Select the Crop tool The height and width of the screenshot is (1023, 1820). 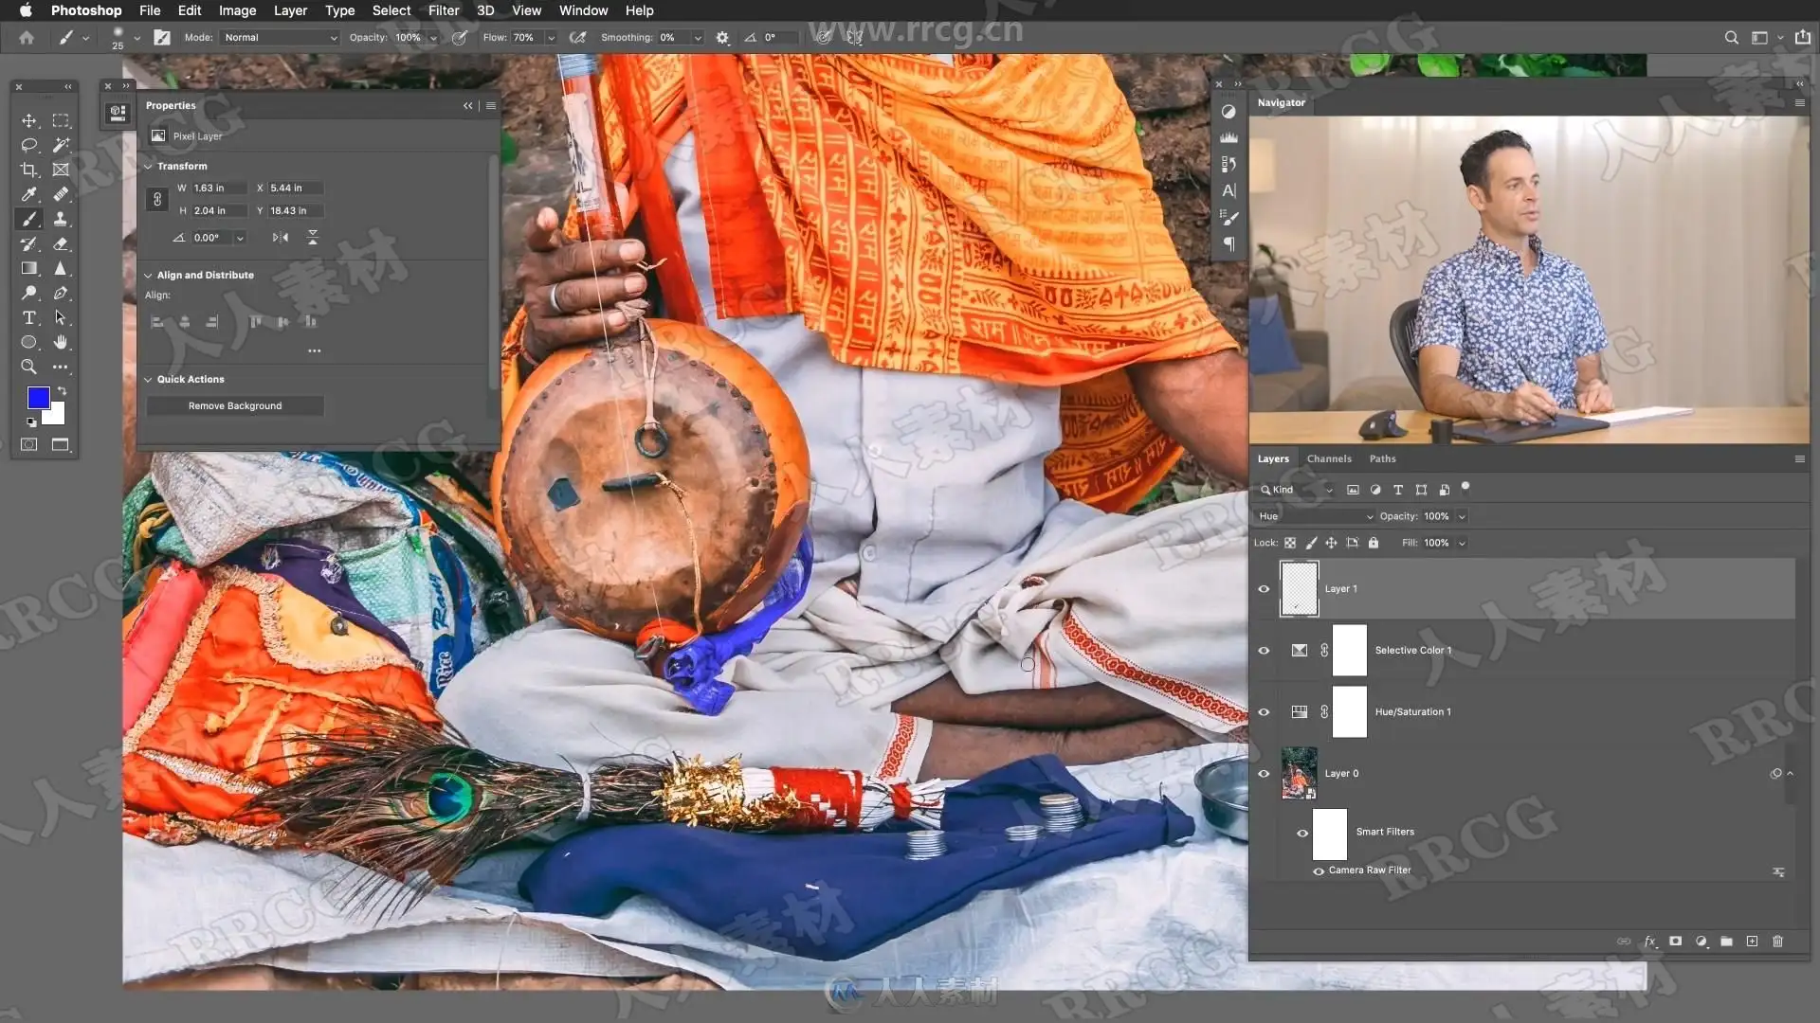tap(29, 170)
